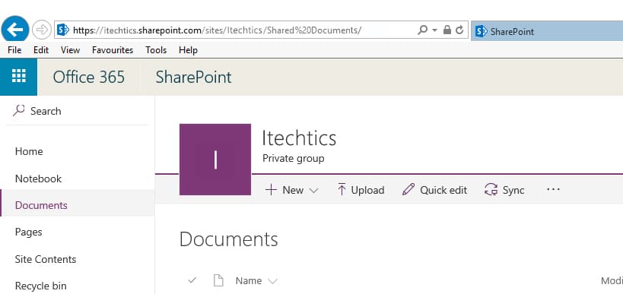Click the Upload button
Image resolution: width=623 pixels, height=294 pixels.
(x=361, y=190)
